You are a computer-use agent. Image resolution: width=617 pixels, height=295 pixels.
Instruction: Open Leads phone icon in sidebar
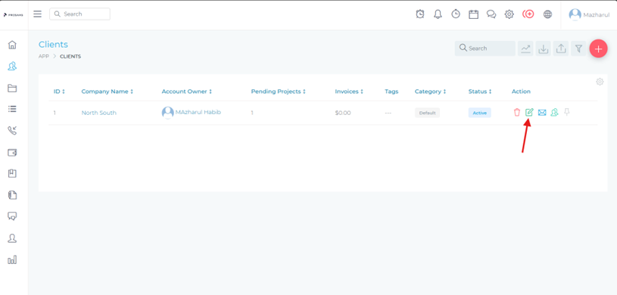[x=12, y=131]
